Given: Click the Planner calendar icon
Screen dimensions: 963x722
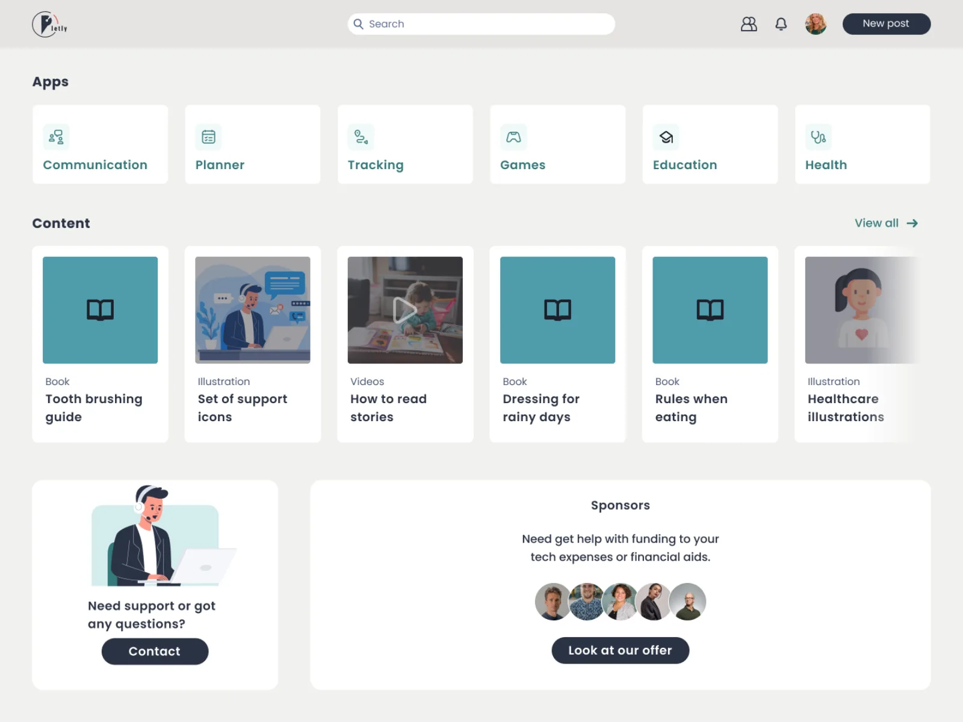Looking at the screenshot, I should (x=208, y=137).
